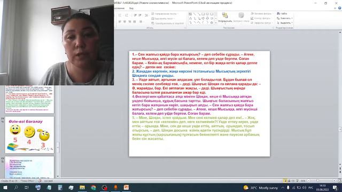Select the Triangle shape
Screen dimensions: 342x192
[190, 18]
